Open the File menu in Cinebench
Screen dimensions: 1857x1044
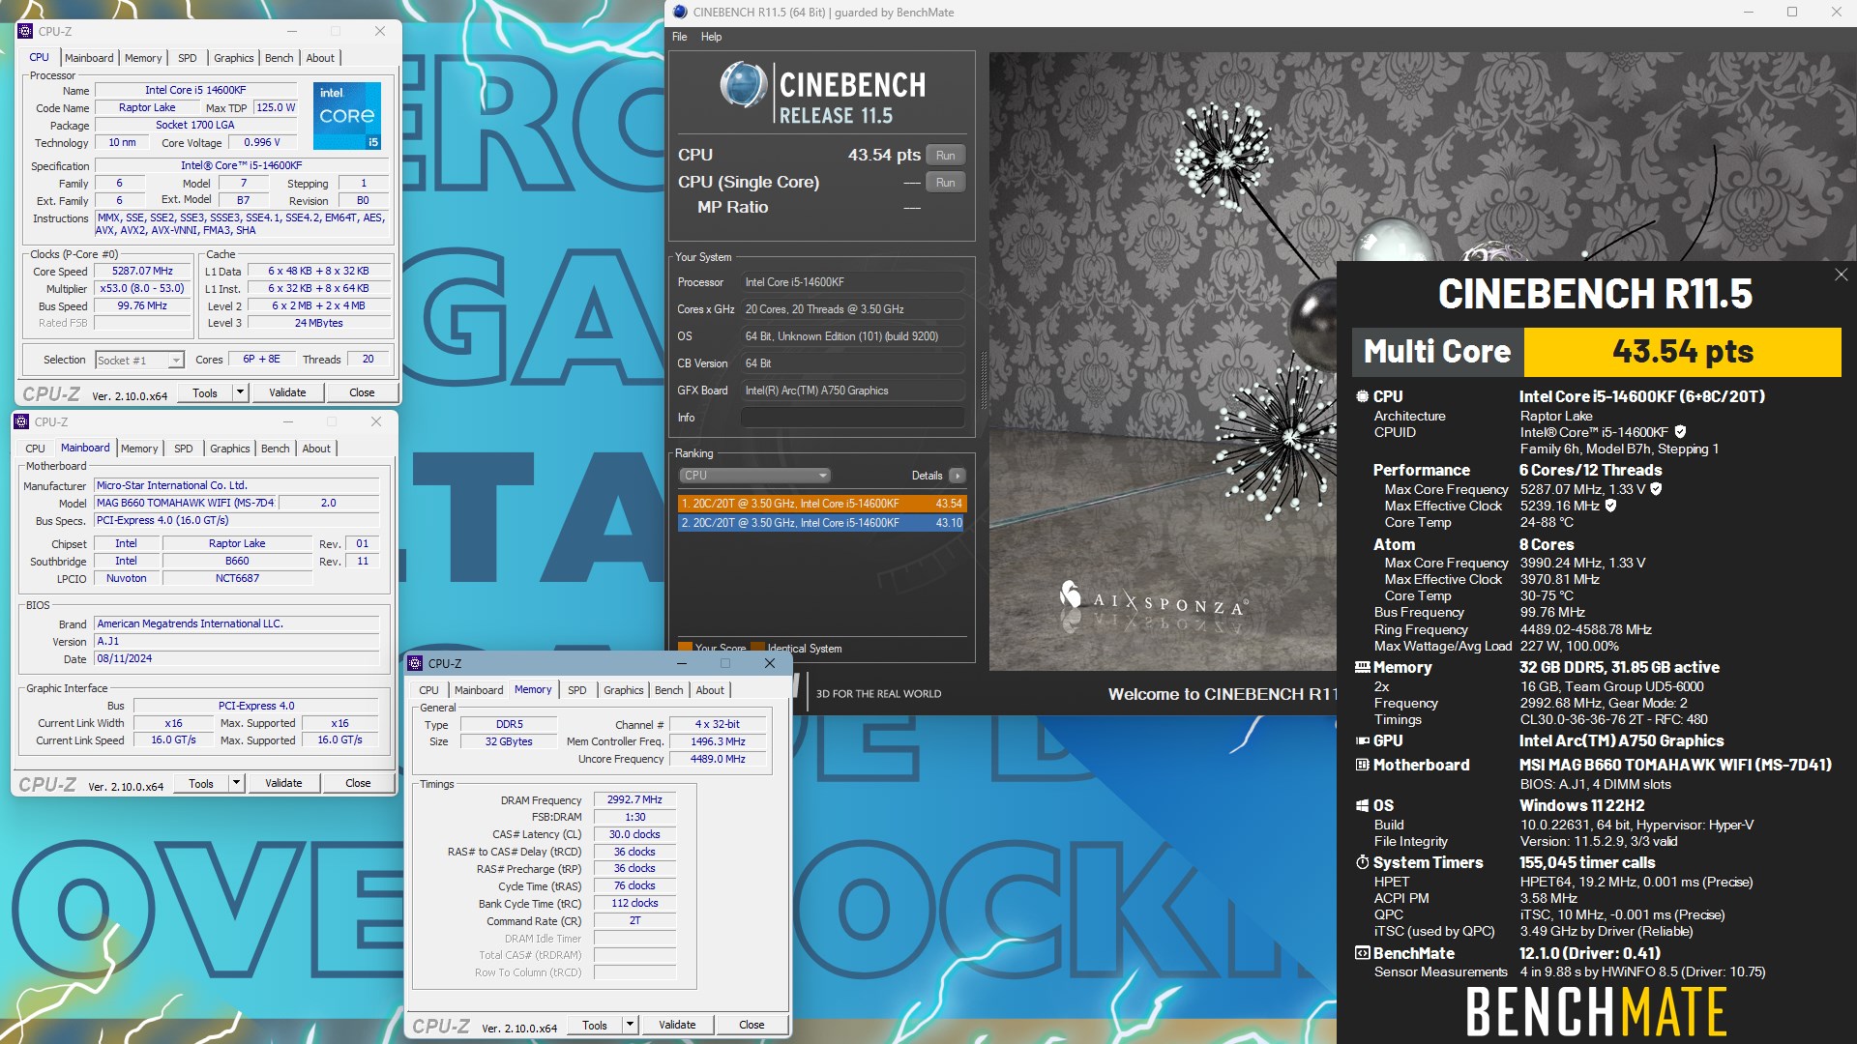click(680, 37)
